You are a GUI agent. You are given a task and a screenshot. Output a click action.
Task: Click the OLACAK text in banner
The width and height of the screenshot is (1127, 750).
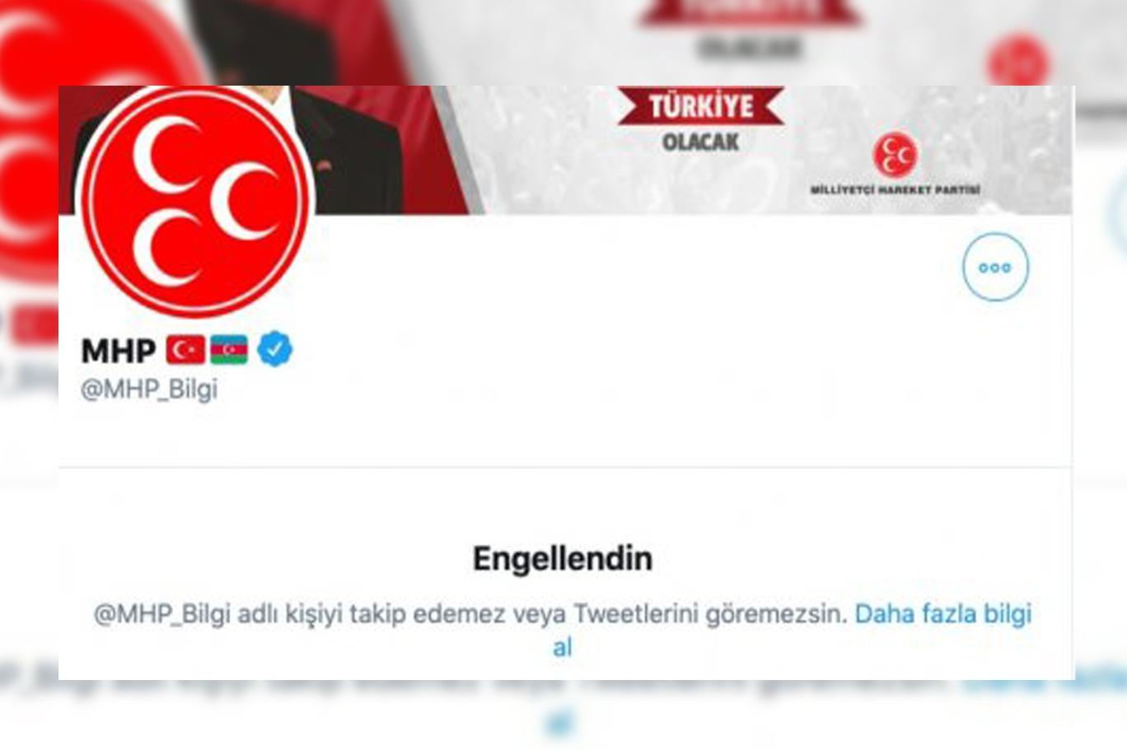point(701,142)
